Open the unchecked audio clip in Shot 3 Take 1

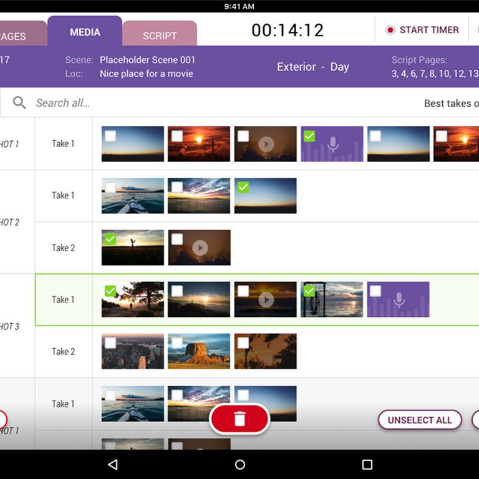399,300
